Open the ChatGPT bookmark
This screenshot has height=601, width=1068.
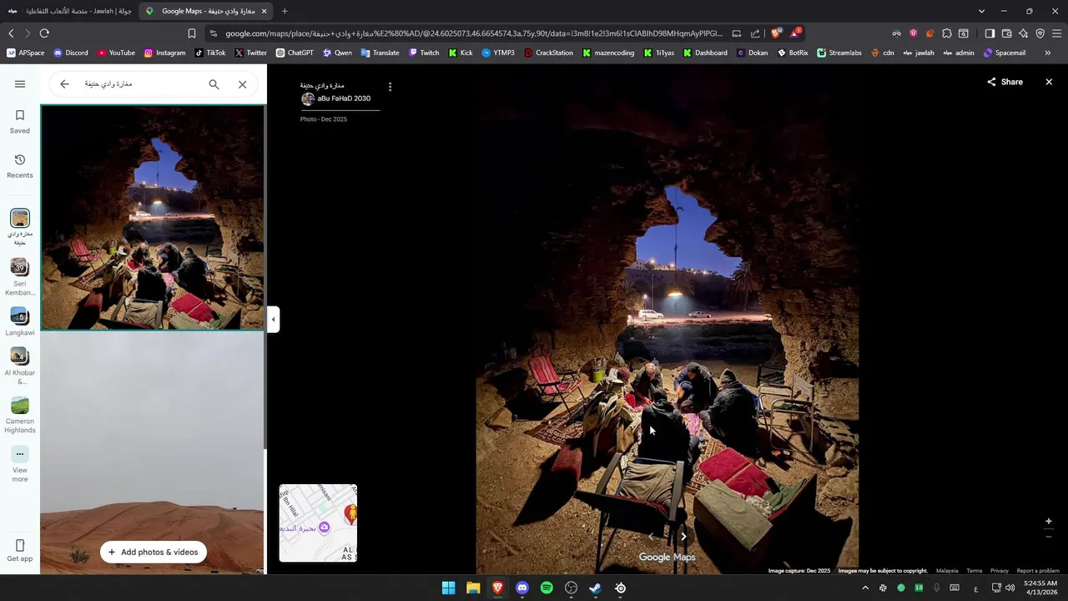(295, 53)
